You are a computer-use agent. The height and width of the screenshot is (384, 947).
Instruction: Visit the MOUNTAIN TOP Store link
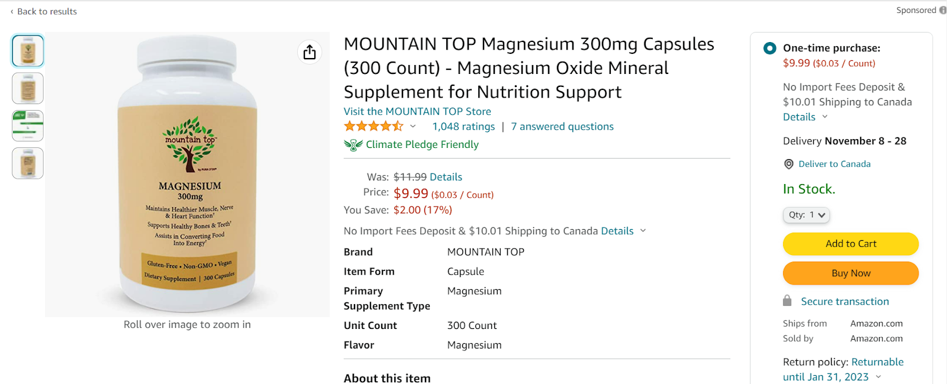tap(417, 111)
